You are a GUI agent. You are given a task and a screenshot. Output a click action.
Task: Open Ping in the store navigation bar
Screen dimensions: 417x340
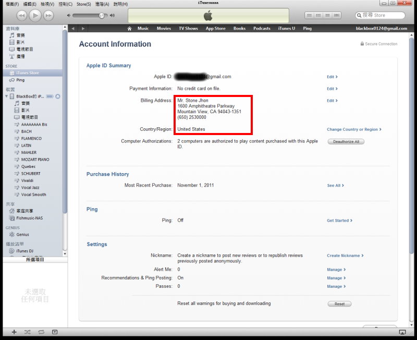307,28
